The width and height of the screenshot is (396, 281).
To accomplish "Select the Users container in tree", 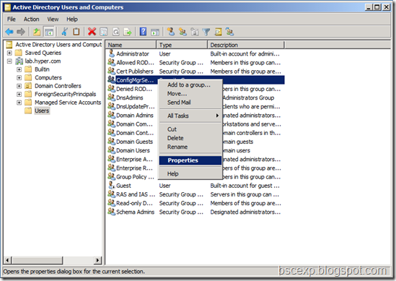I will pyautogui.click(x=42, y=111).
